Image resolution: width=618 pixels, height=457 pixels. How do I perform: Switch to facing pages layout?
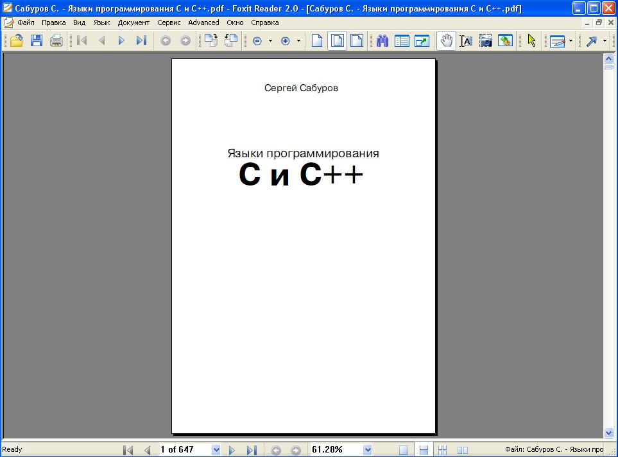pos(463,450)
